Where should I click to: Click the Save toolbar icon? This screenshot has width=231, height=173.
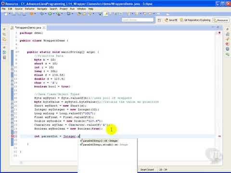14,14
